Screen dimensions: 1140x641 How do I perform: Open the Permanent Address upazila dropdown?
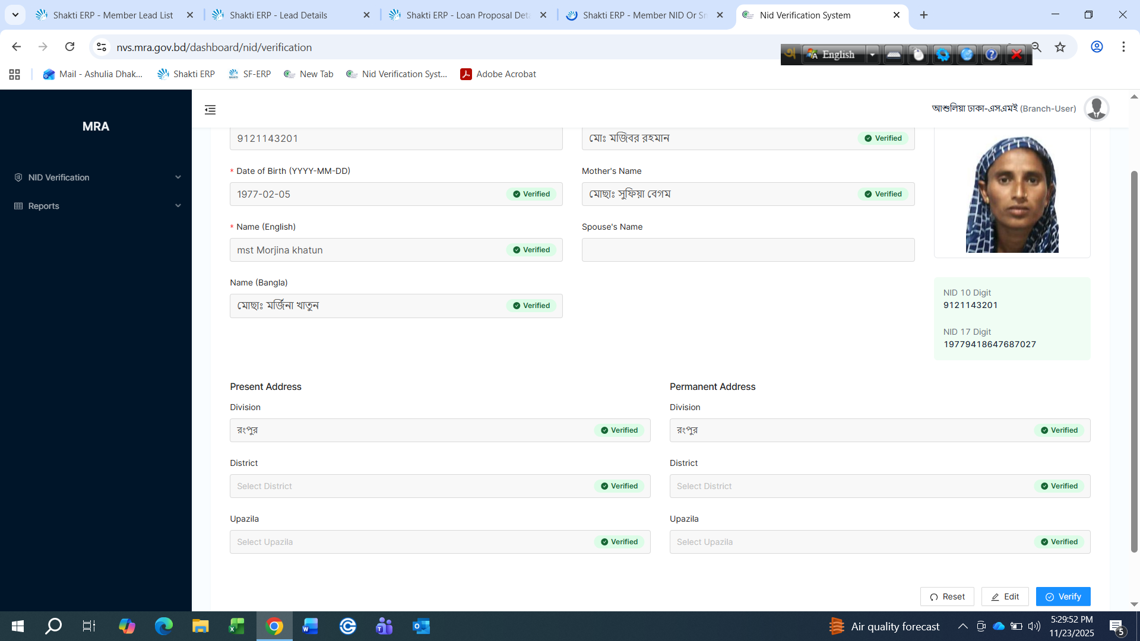pyautogui.click(x=849, y=542)
